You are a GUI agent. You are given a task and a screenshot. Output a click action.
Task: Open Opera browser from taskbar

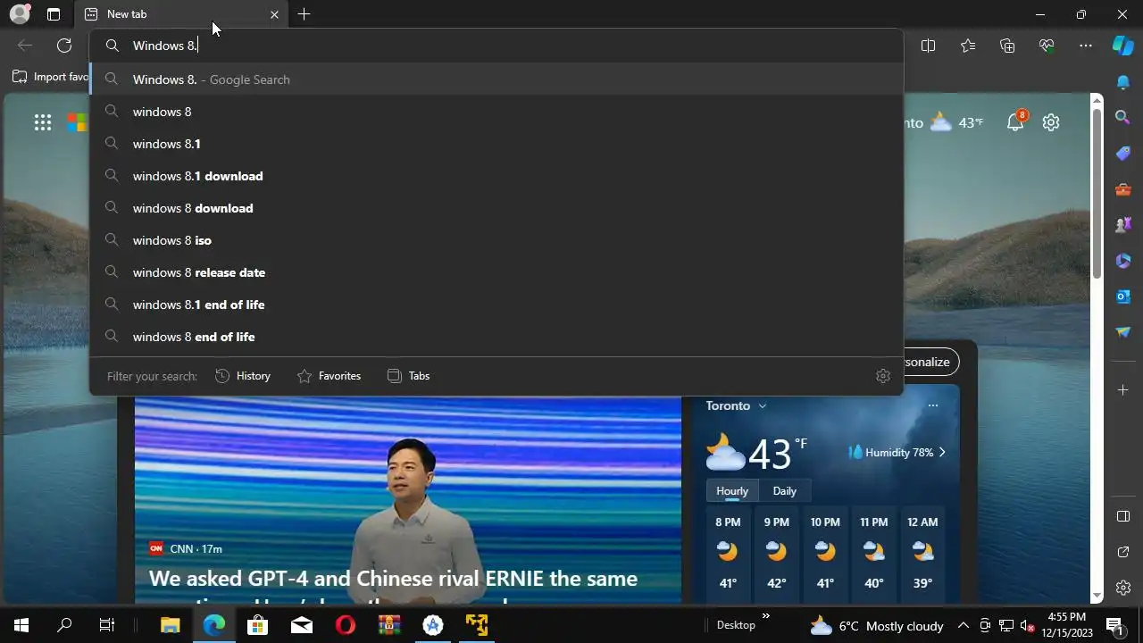345,625
